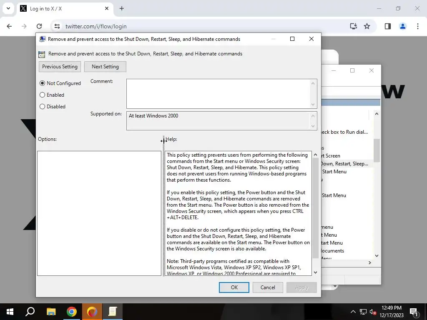Click the Help text scrollbar down arrow

click(x=315, y=272)
